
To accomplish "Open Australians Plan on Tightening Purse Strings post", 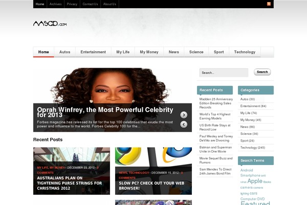I will pyautogui.click(x=69, y=183).
